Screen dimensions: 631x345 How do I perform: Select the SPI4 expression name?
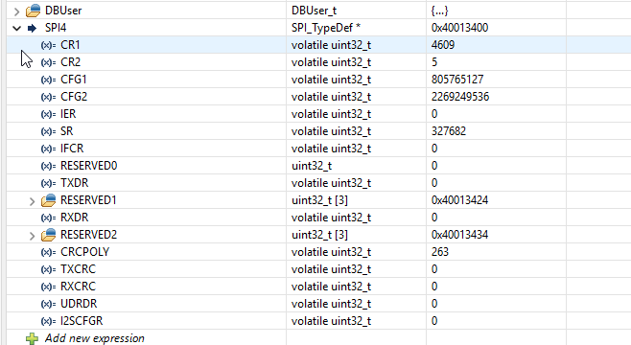[x=56, y=28]
